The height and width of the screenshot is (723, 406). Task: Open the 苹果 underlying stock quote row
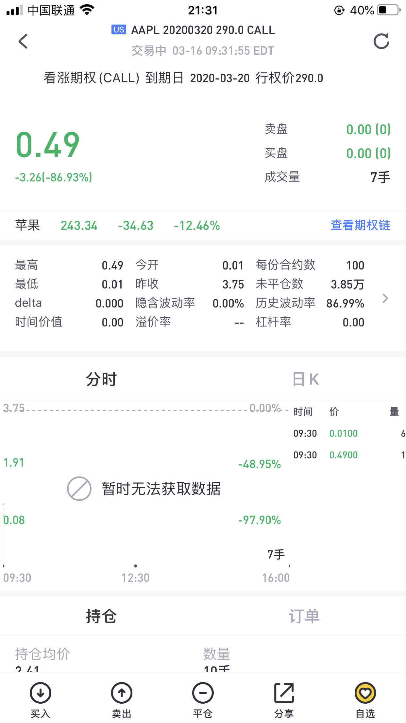(203, 225)
